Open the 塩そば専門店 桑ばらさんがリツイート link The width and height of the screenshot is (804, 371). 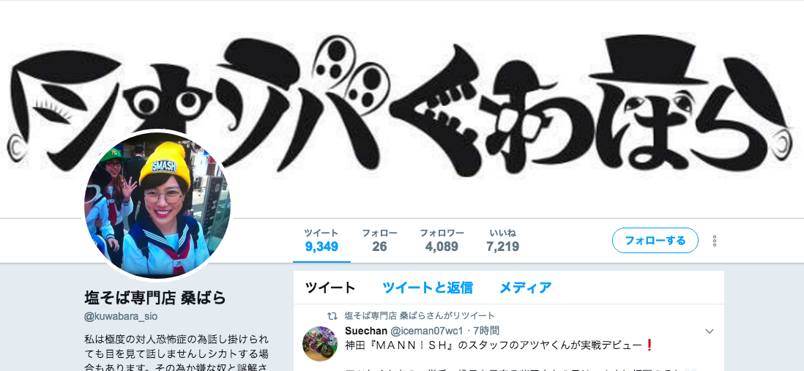[x=420, y=315]
